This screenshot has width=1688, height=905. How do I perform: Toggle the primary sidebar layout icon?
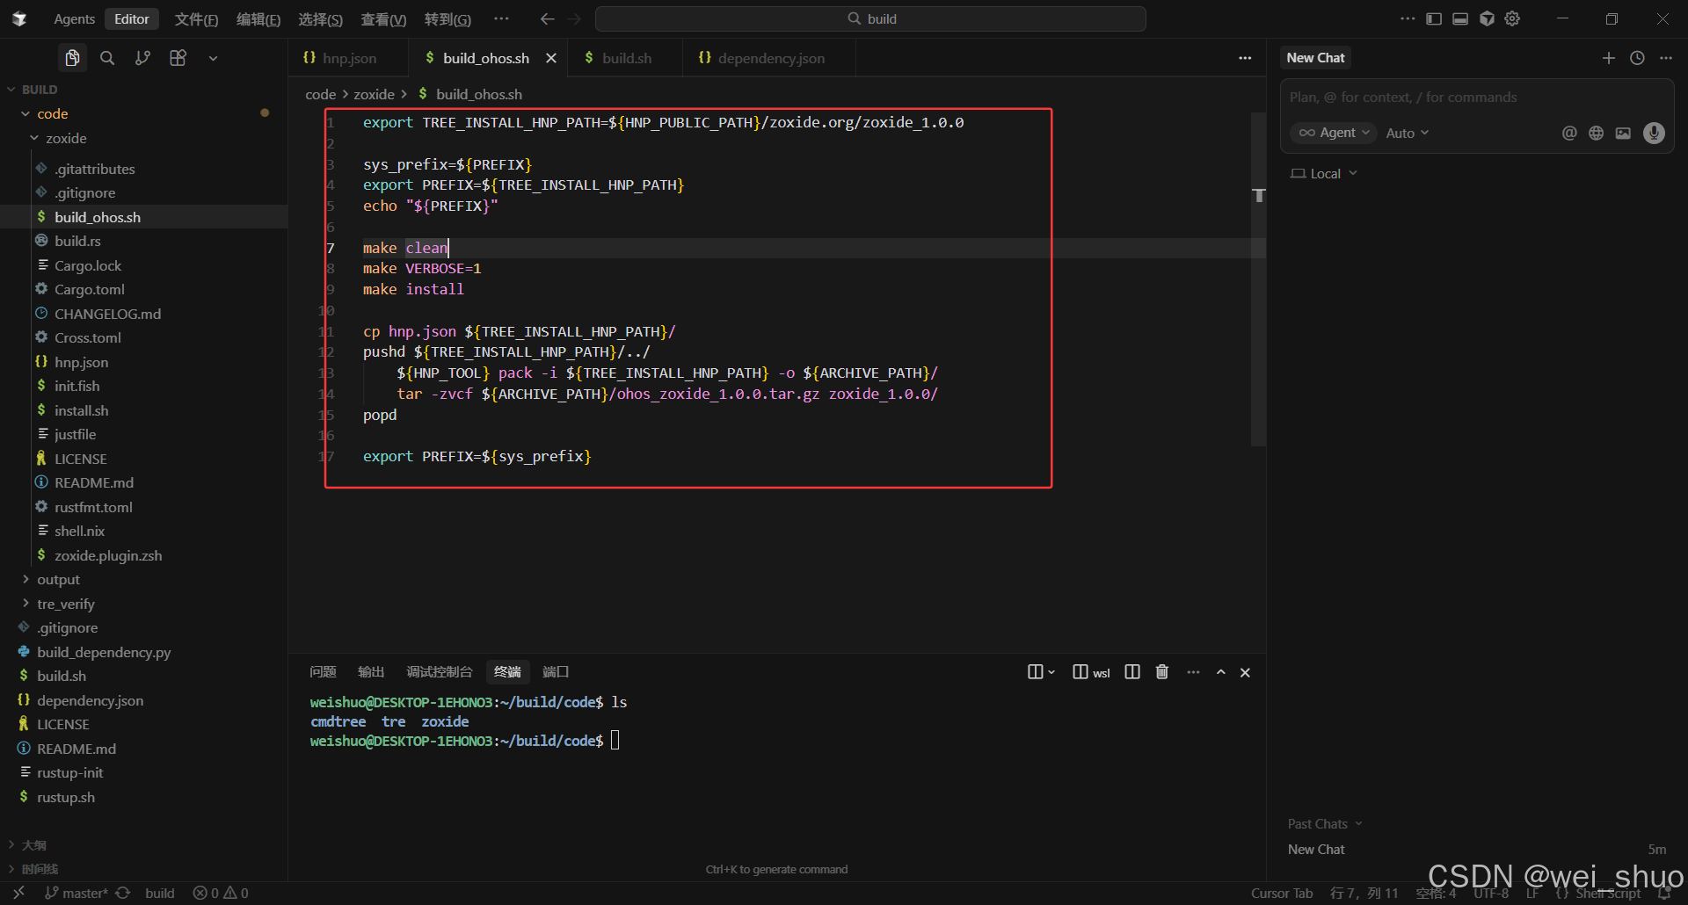(x=1434, y=18)
